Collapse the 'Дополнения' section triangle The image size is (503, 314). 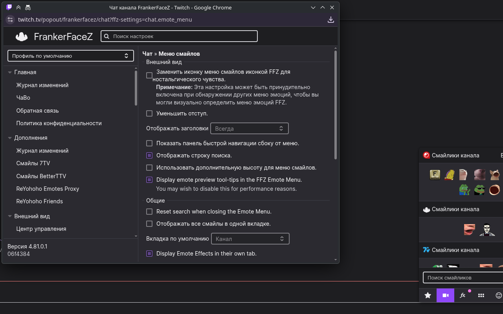tap(10, 138)
